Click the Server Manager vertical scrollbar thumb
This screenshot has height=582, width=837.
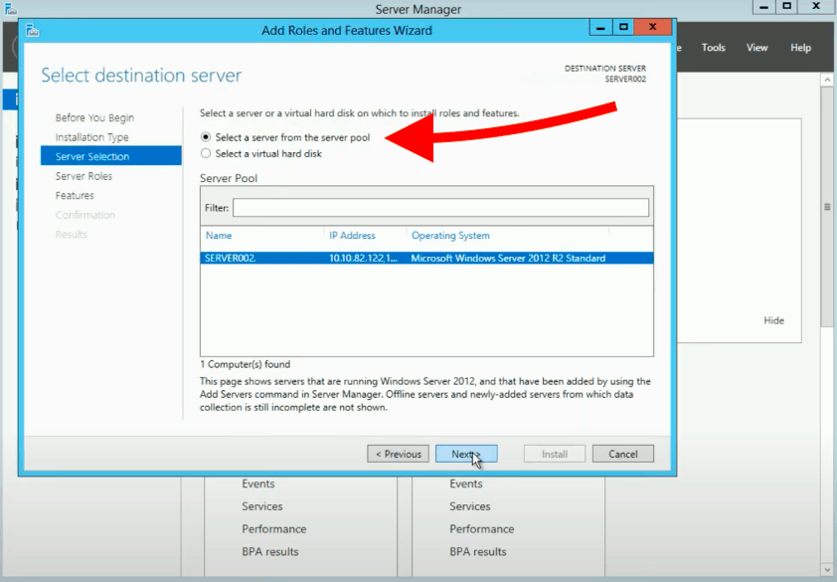827,207
